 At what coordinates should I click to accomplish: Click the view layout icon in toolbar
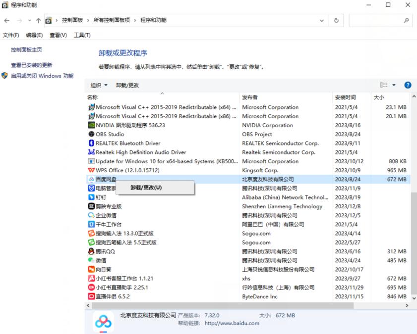[384, 85]
